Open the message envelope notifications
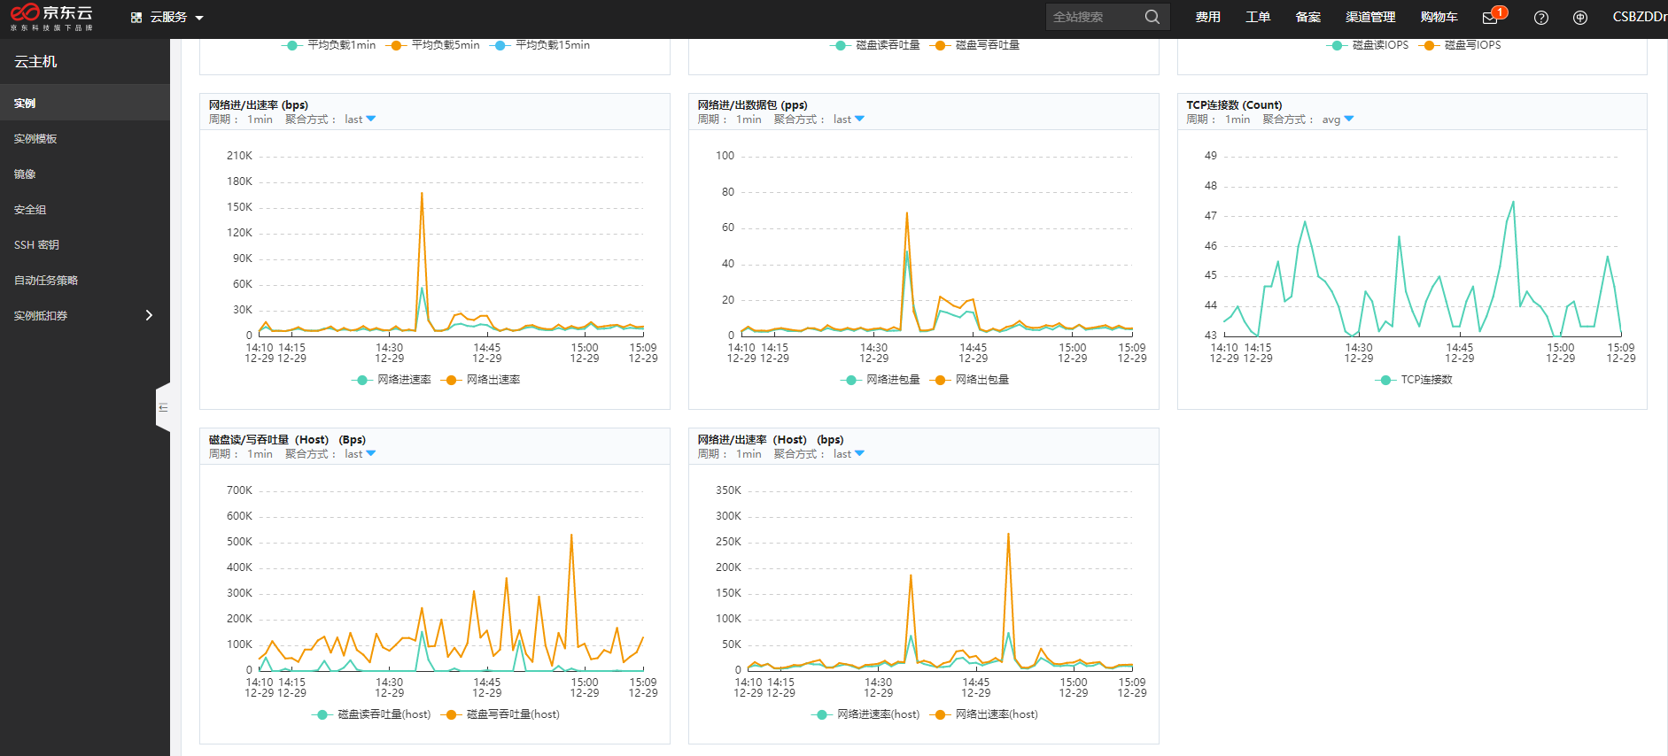This screenshot has width=1668, height=756. pyautogui.click(x=1490, y=18)
